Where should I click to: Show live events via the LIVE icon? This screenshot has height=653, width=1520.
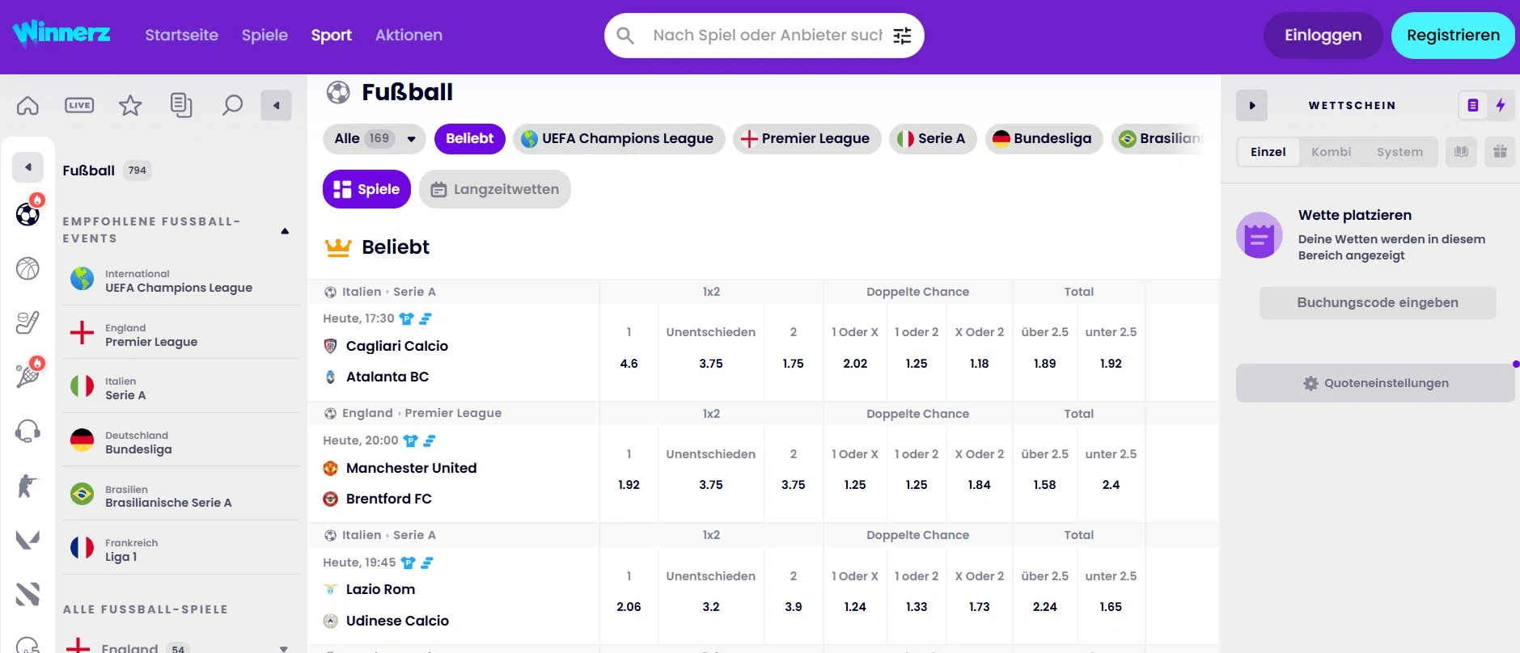[x=79, y=105]
